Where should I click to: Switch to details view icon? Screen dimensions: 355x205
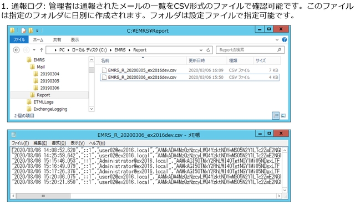[276, 116]
